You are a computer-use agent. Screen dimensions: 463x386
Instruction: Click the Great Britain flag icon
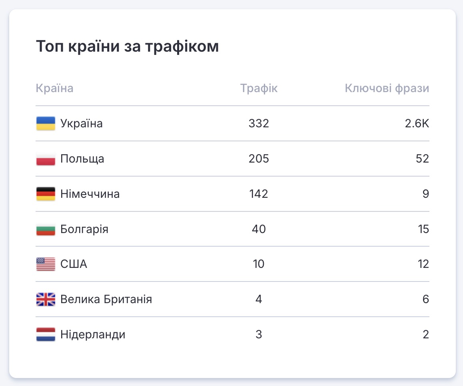tap(46, 300)
